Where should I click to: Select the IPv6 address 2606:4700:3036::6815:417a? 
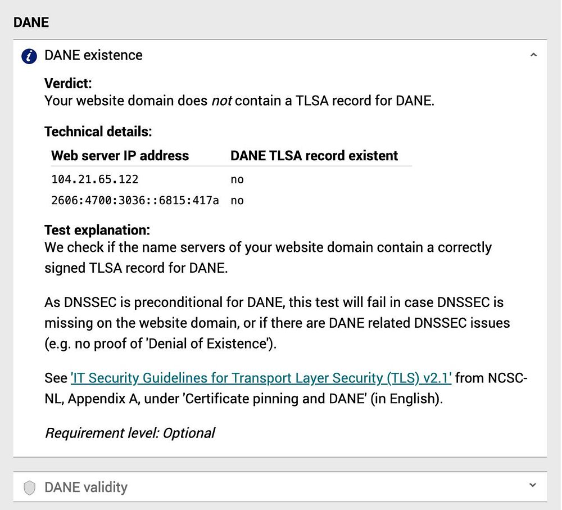[x=135, y=200]
